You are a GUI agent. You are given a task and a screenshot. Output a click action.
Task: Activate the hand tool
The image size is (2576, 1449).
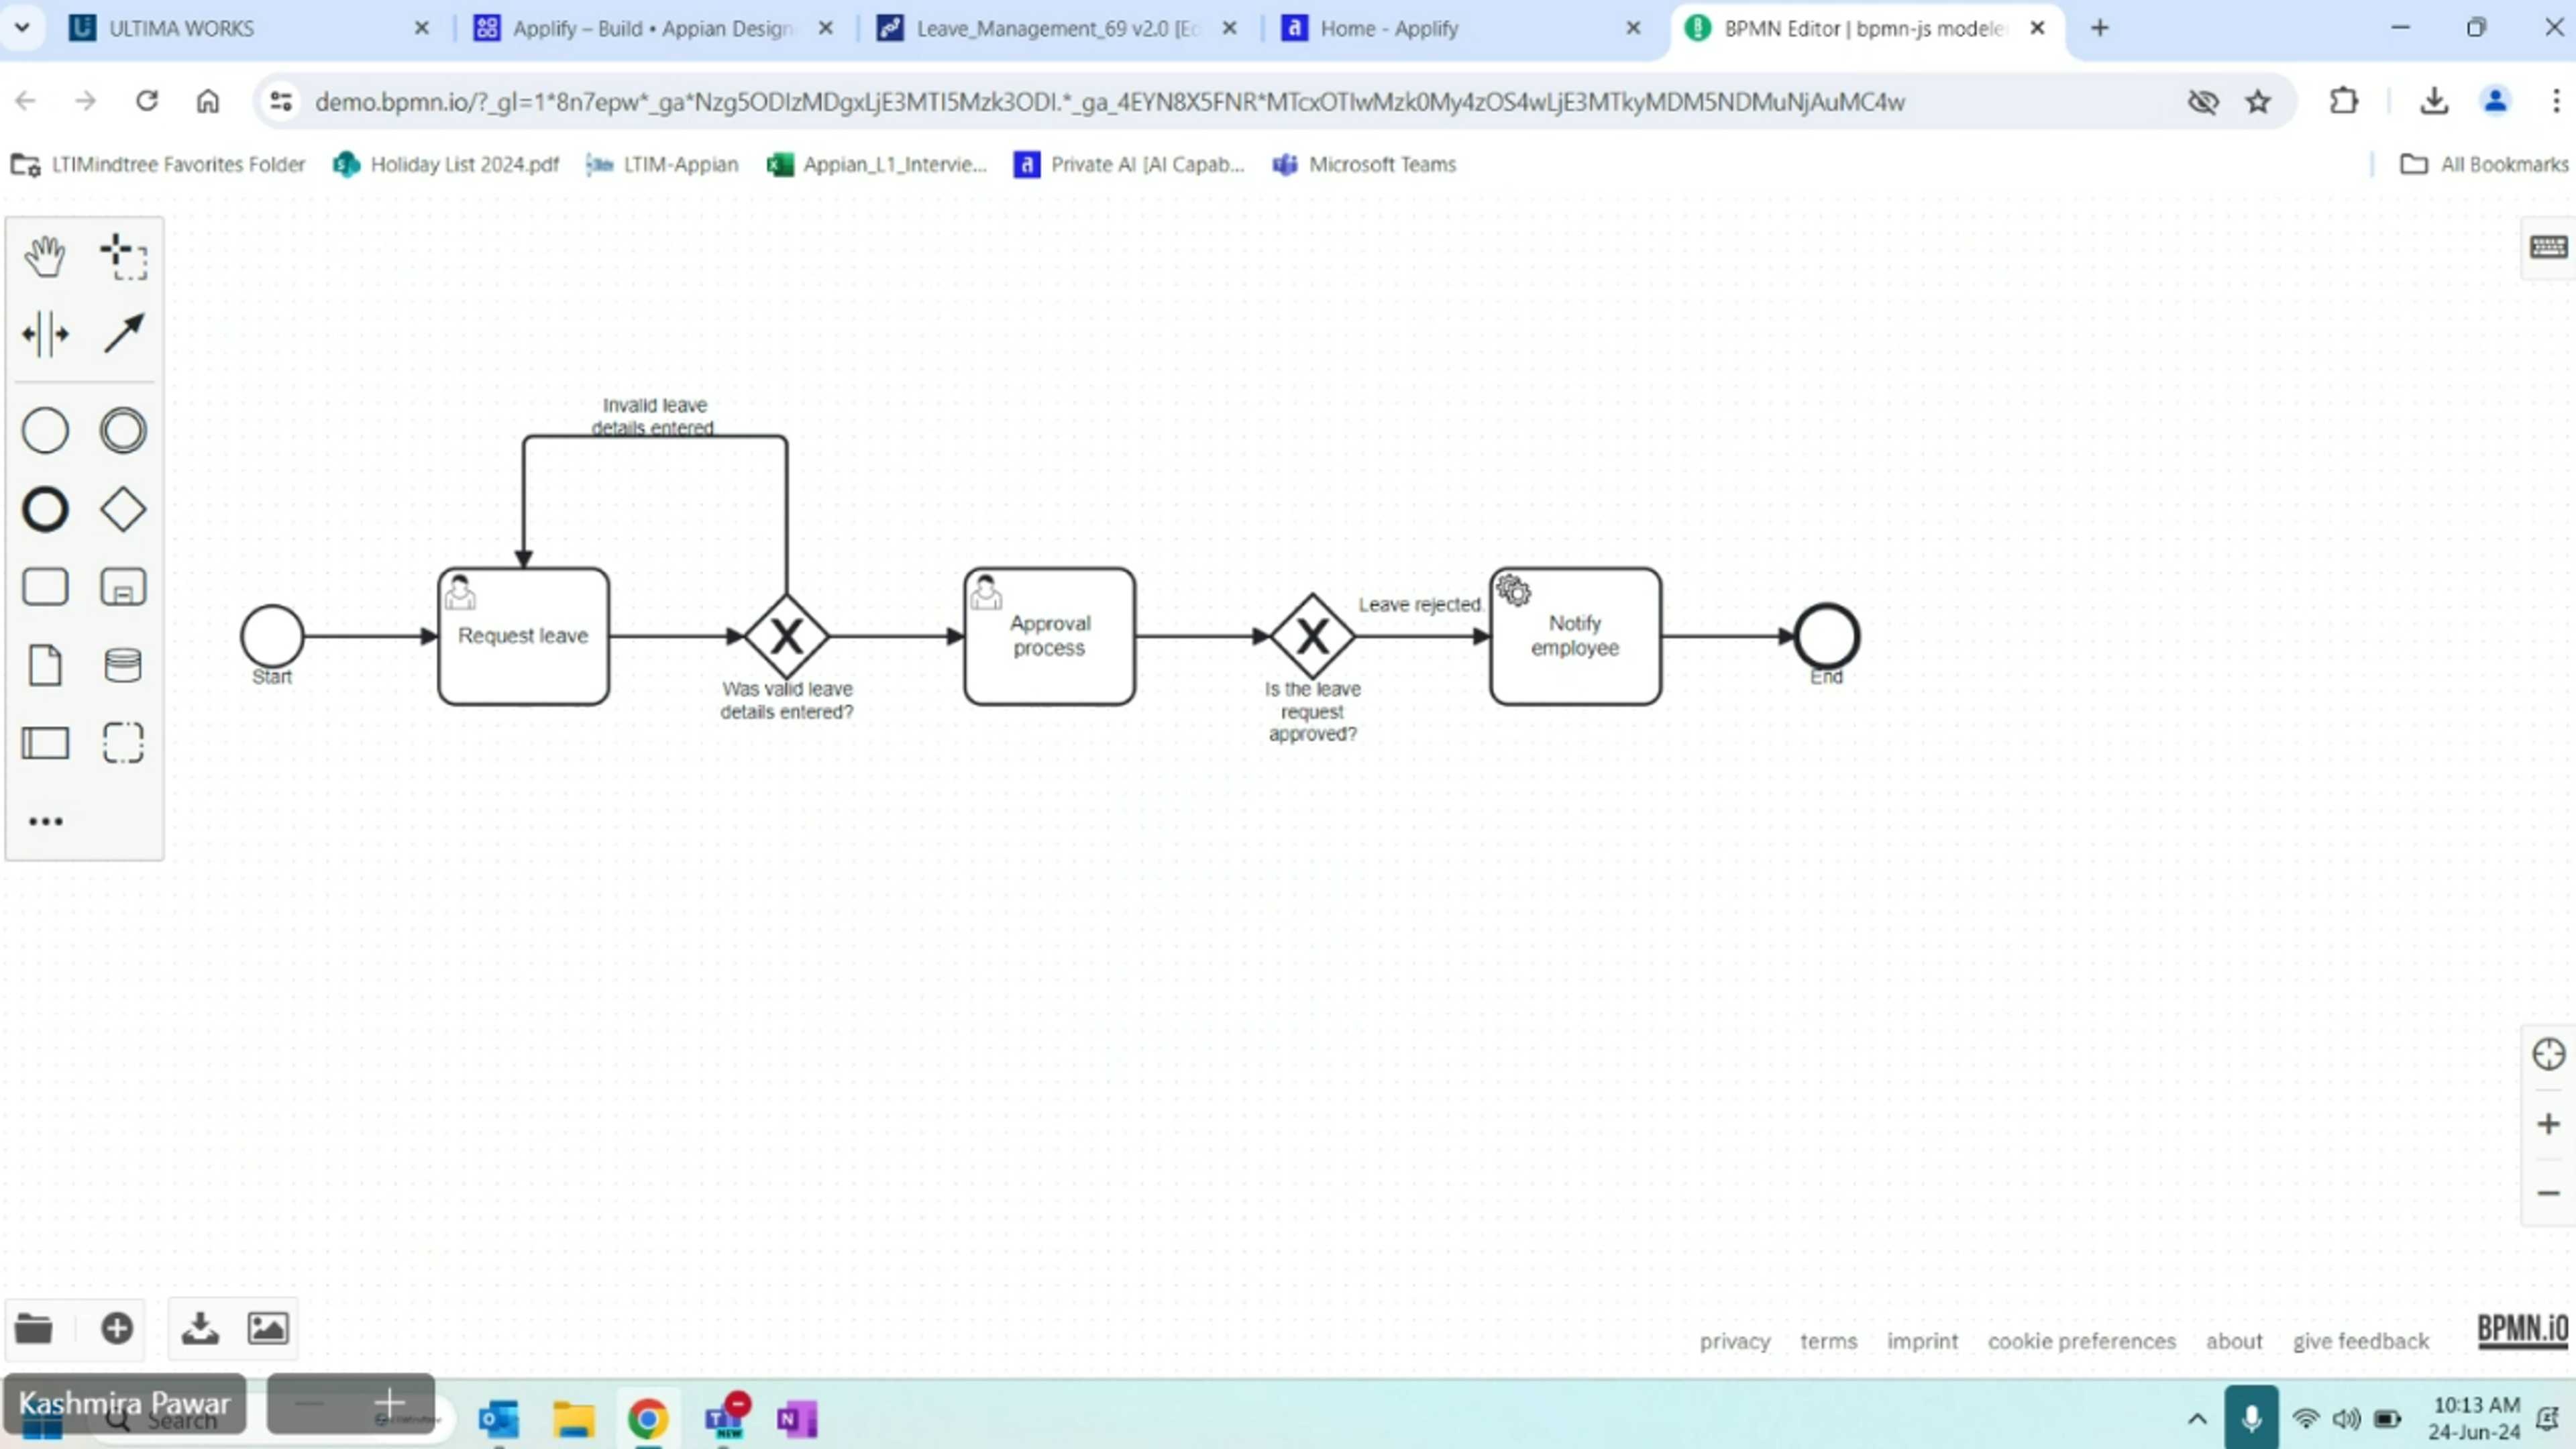(x=45, y=256)
